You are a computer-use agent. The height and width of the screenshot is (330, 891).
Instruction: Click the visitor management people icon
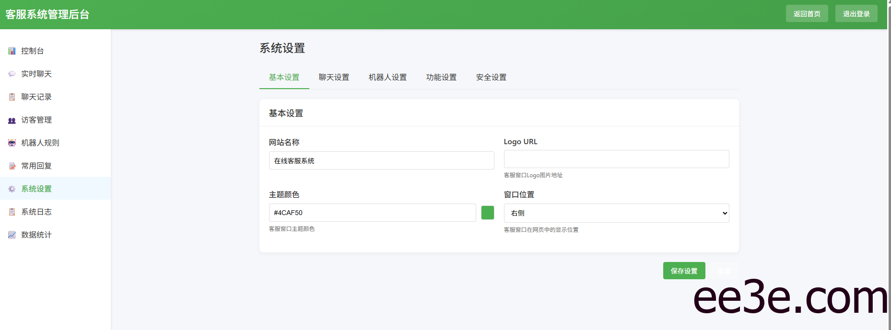click(12, 120)
